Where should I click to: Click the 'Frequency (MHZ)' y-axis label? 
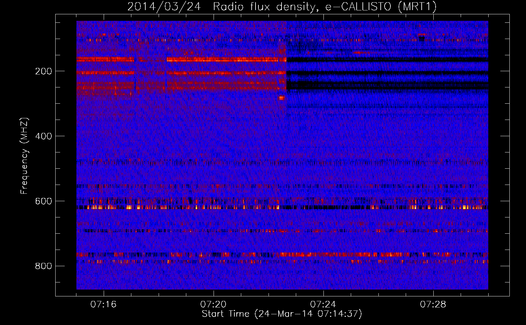pos(24,156)
